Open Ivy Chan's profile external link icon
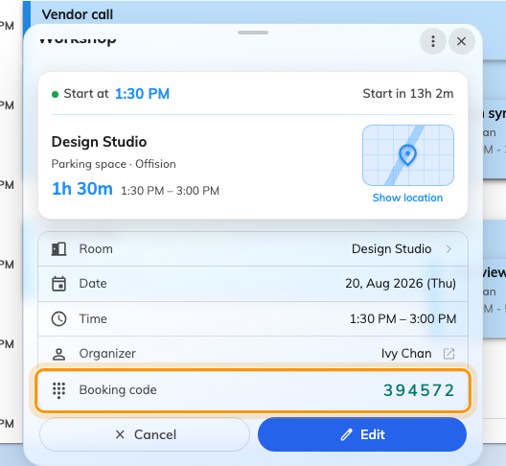Image resolution: width=506 pixels, height=466 pixels. coord(448,354)
